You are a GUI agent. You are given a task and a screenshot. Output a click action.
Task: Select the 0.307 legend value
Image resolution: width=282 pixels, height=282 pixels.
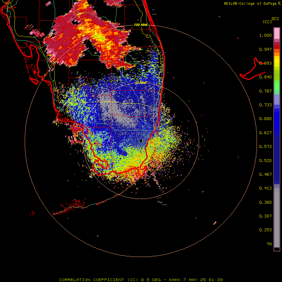click(265, 216)
